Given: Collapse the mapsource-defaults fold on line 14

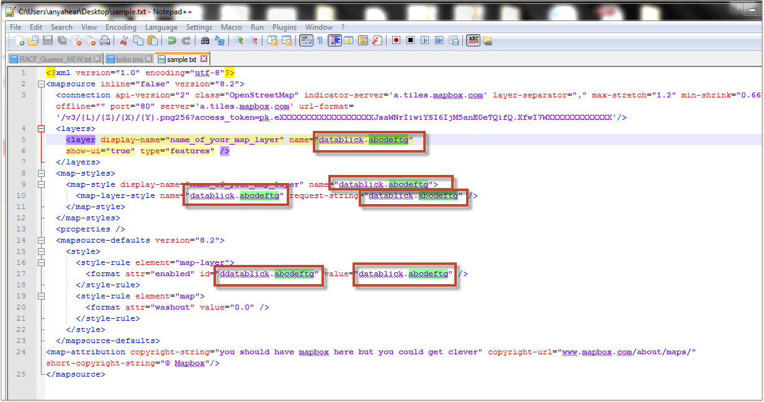Looking at the screenshot, I should pos(42,241).
